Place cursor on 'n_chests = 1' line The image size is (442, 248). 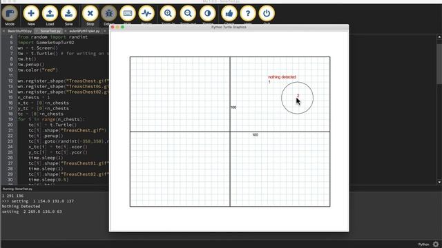click(34, 97)
